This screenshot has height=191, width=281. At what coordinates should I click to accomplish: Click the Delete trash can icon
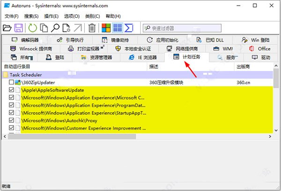pos(92,28)
